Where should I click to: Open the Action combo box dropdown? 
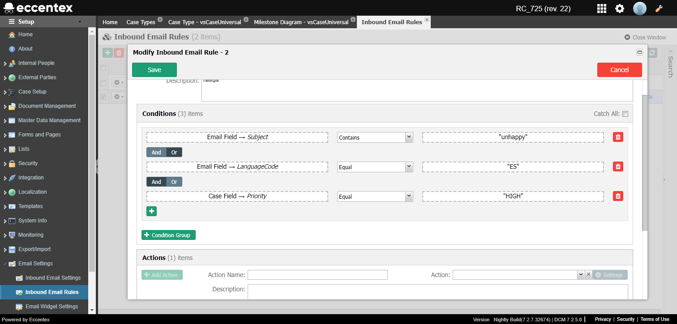[581, 275]
